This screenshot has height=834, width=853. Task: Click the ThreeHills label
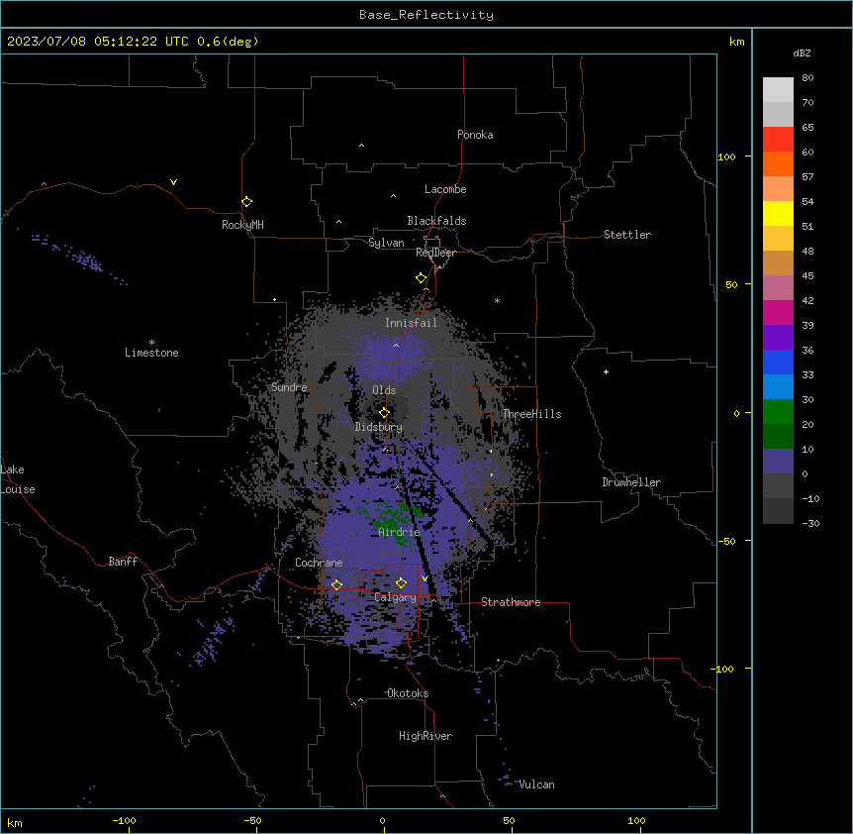coord(531,414)
